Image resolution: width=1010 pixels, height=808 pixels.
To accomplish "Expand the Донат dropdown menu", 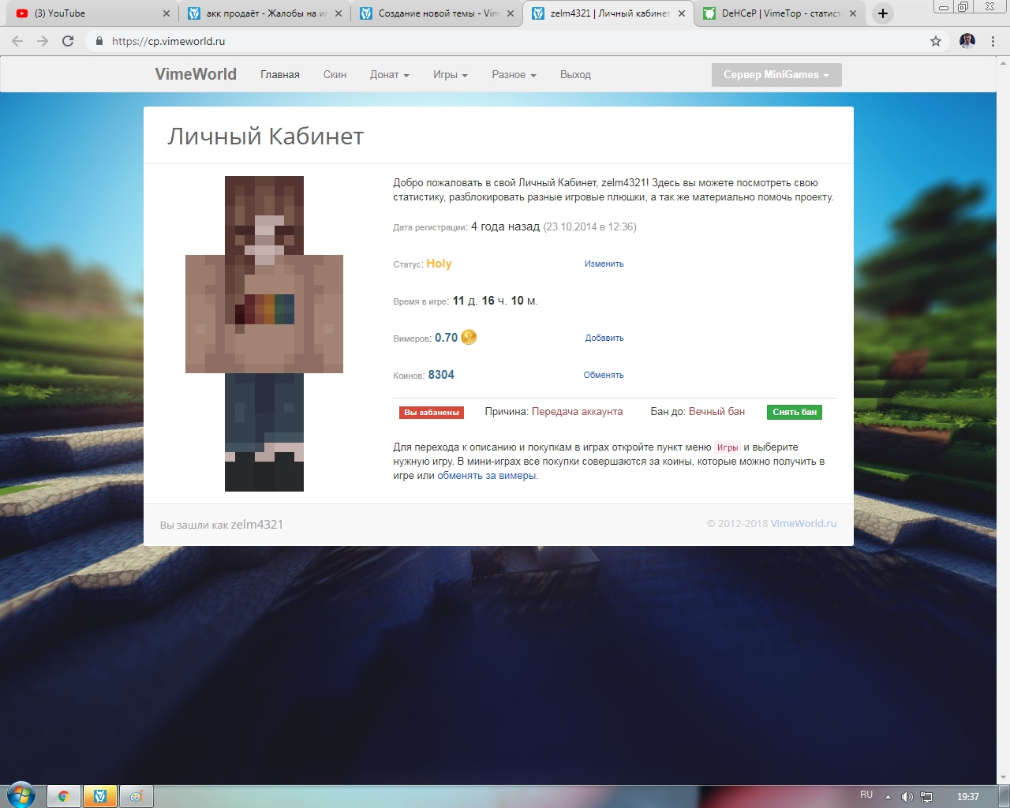I will (389, 75).
